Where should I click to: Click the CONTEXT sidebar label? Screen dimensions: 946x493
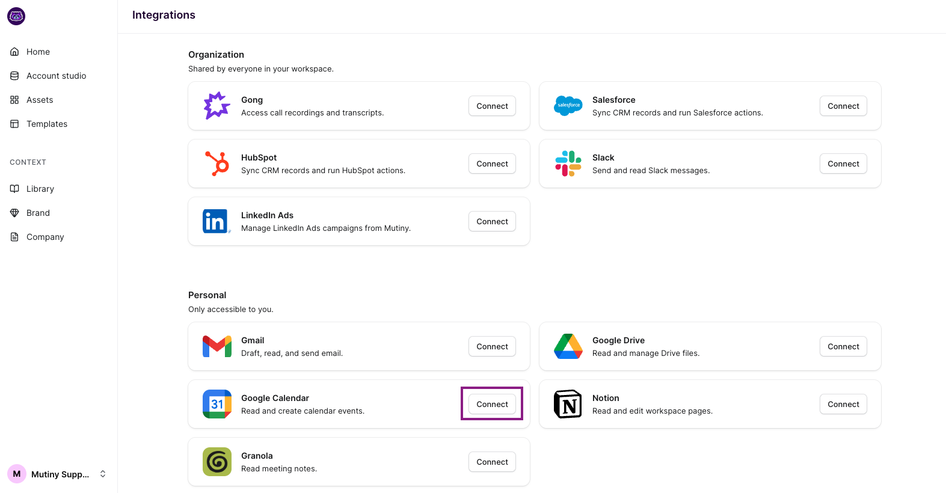[28, 162]
